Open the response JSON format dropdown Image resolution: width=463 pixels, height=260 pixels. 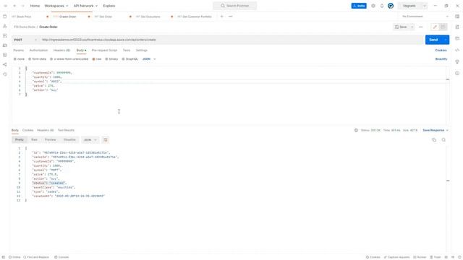90,139
